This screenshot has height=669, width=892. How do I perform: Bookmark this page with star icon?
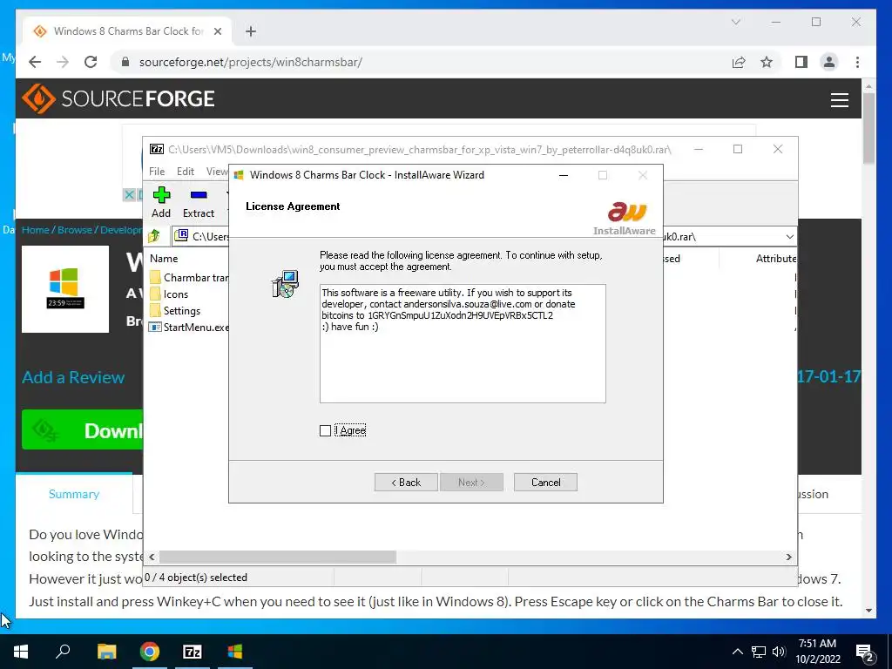click(767, 62)
